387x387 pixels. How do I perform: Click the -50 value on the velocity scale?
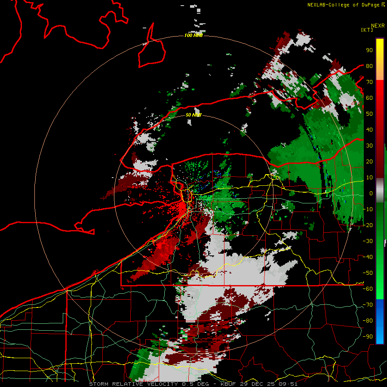click(368, 273)
